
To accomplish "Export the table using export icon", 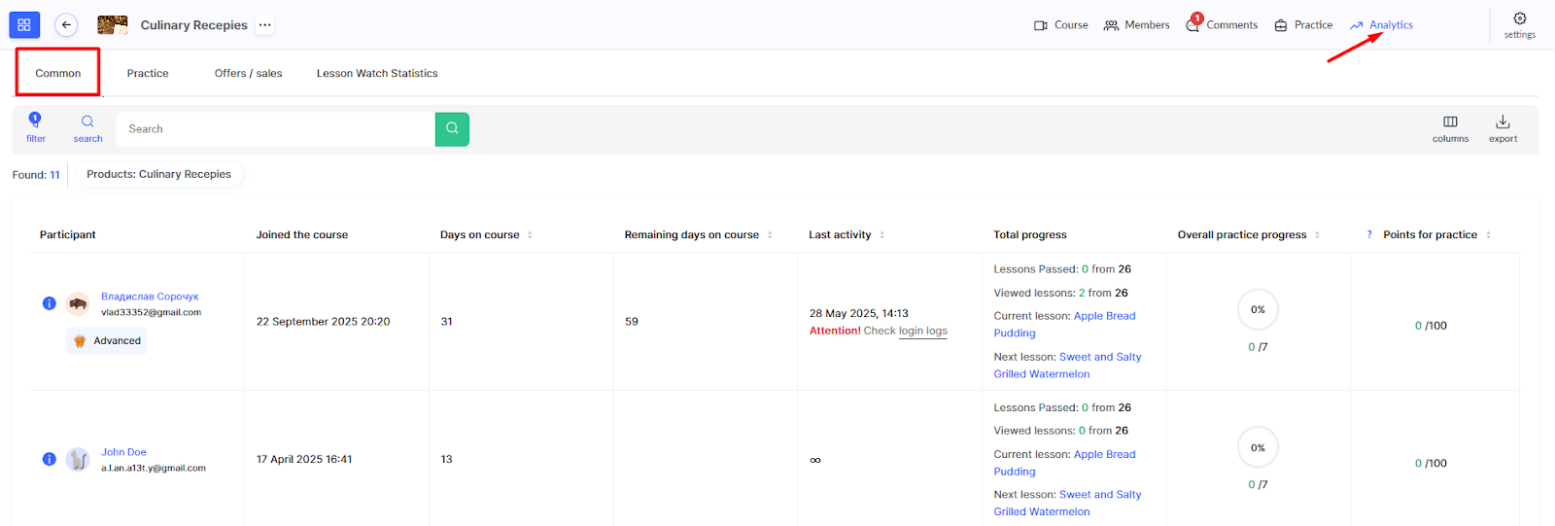I will tap(1503, 123).
